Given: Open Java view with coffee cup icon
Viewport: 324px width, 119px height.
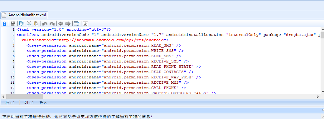Looking at the screenshot, I should [85, 23].
